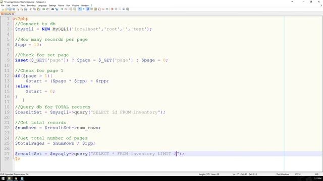The image size is (323, 181).
Task: Open the ? help menu
Action: pyautogui.click(x=91, y=6)
